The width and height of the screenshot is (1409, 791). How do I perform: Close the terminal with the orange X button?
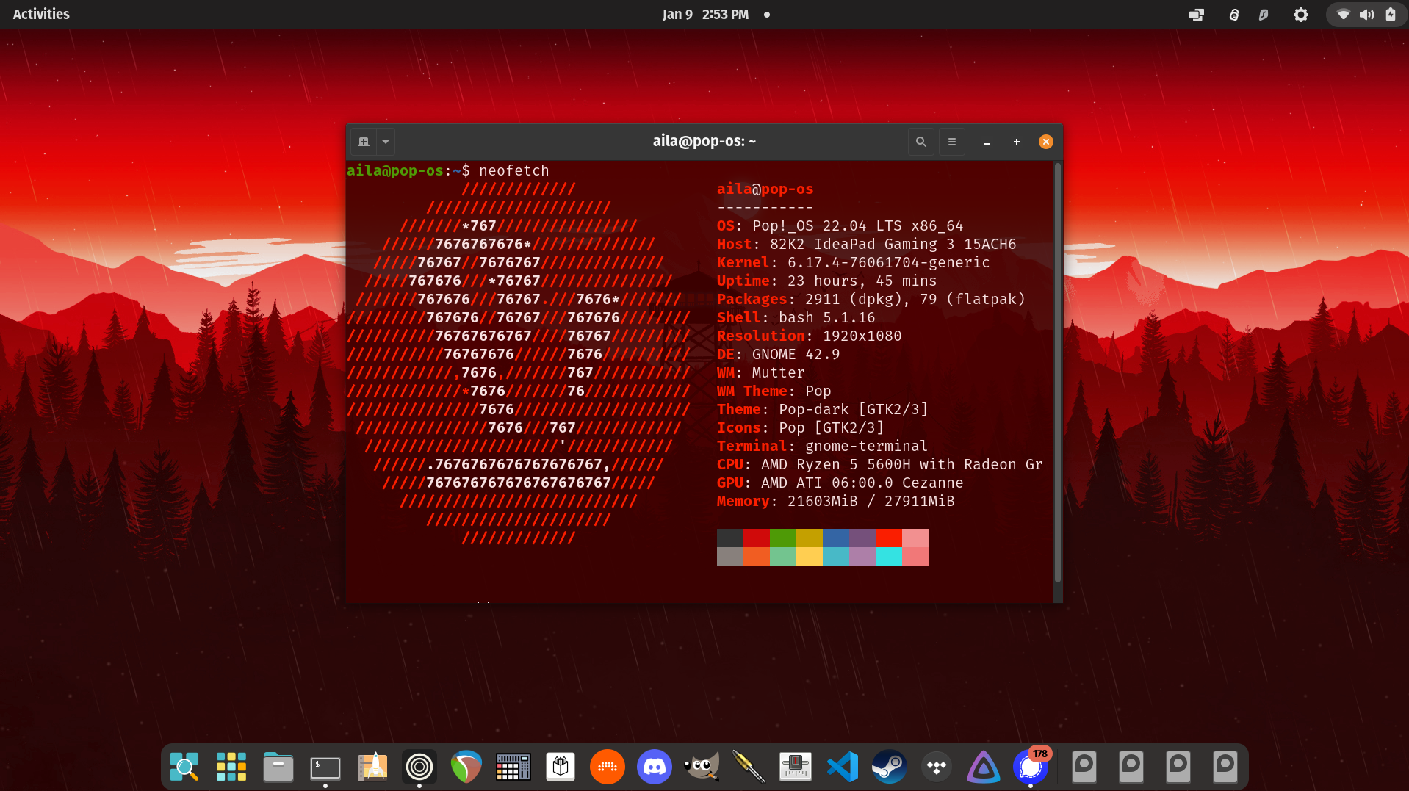(x=1046, y=142)
